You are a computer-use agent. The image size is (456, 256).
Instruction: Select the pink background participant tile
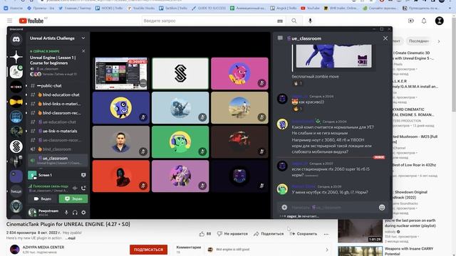pyautogui.click(x=239, y=73)
